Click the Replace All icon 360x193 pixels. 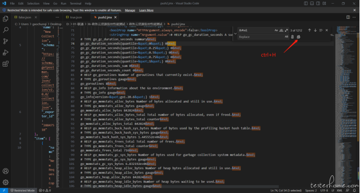(x=298, y=37)
